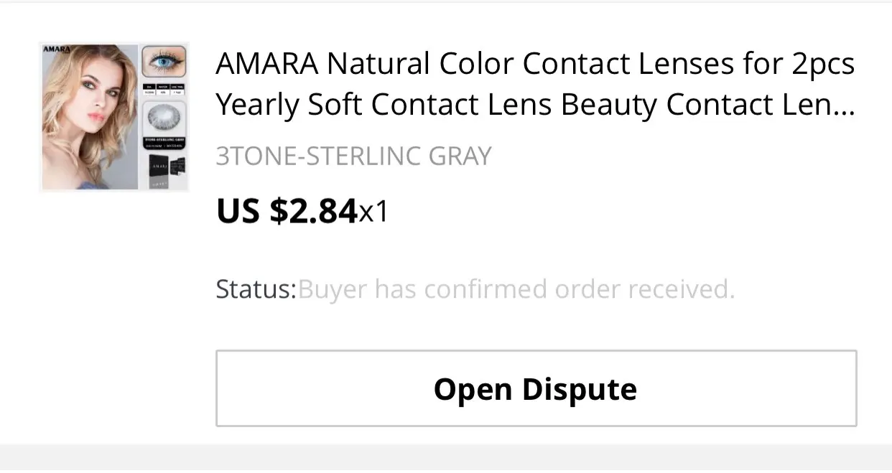This screenshot has width=892, height=473.
Task: Click the Status: label
Action: (x=256, y=289)
